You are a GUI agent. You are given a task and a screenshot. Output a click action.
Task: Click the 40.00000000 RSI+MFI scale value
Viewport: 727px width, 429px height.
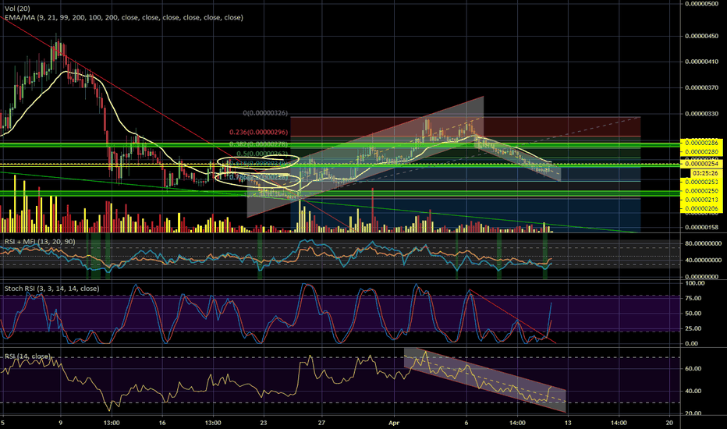[703, 261]
